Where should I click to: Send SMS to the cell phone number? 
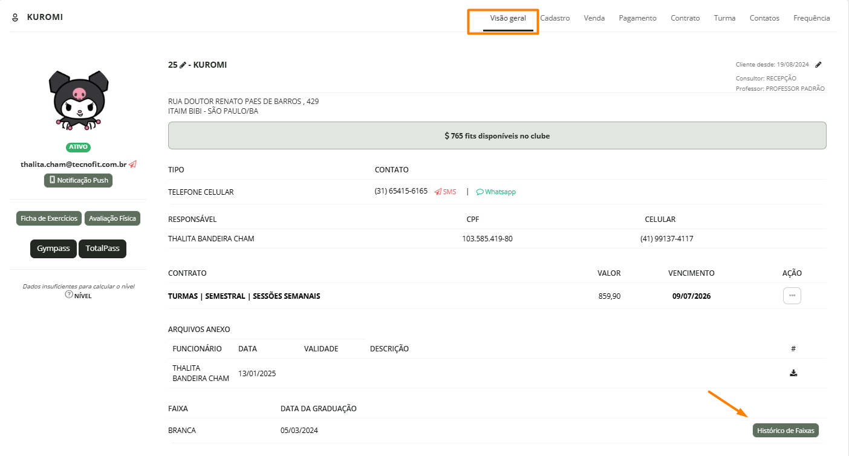pyautogui.click(x=446, y=192)
